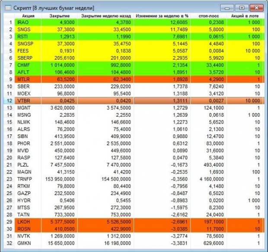Select the IRAO ticker cell

[28, 22]
